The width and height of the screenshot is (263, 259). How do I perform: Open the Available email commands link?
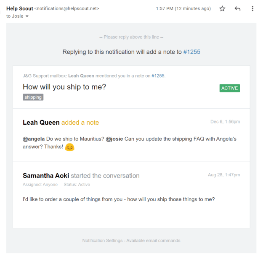[x=153, y=241]
